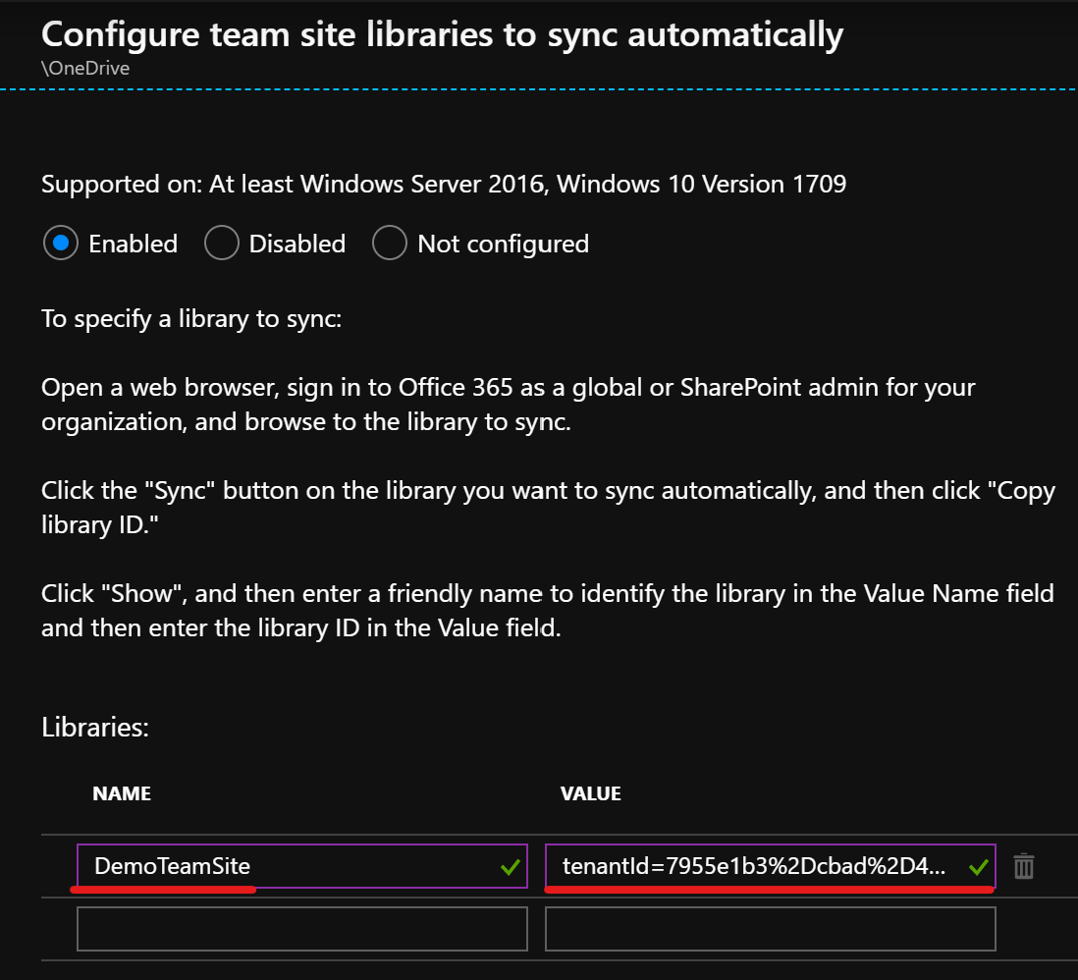Click the tenantId value field

click(770, 866)
